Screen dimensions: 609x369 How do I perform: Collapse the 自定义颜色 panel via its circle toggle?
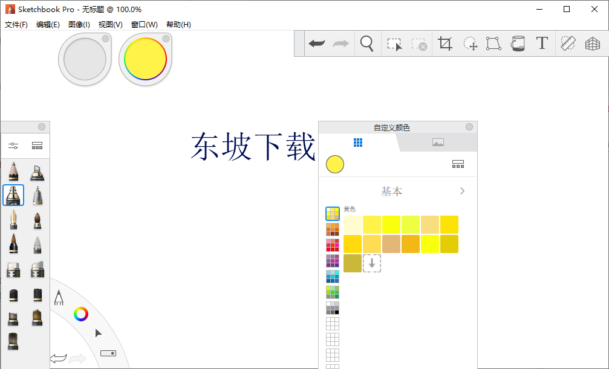point(469,127)
